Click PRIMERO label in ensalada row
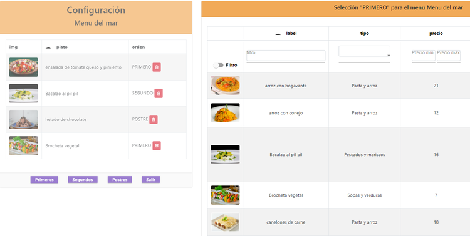 142,67
